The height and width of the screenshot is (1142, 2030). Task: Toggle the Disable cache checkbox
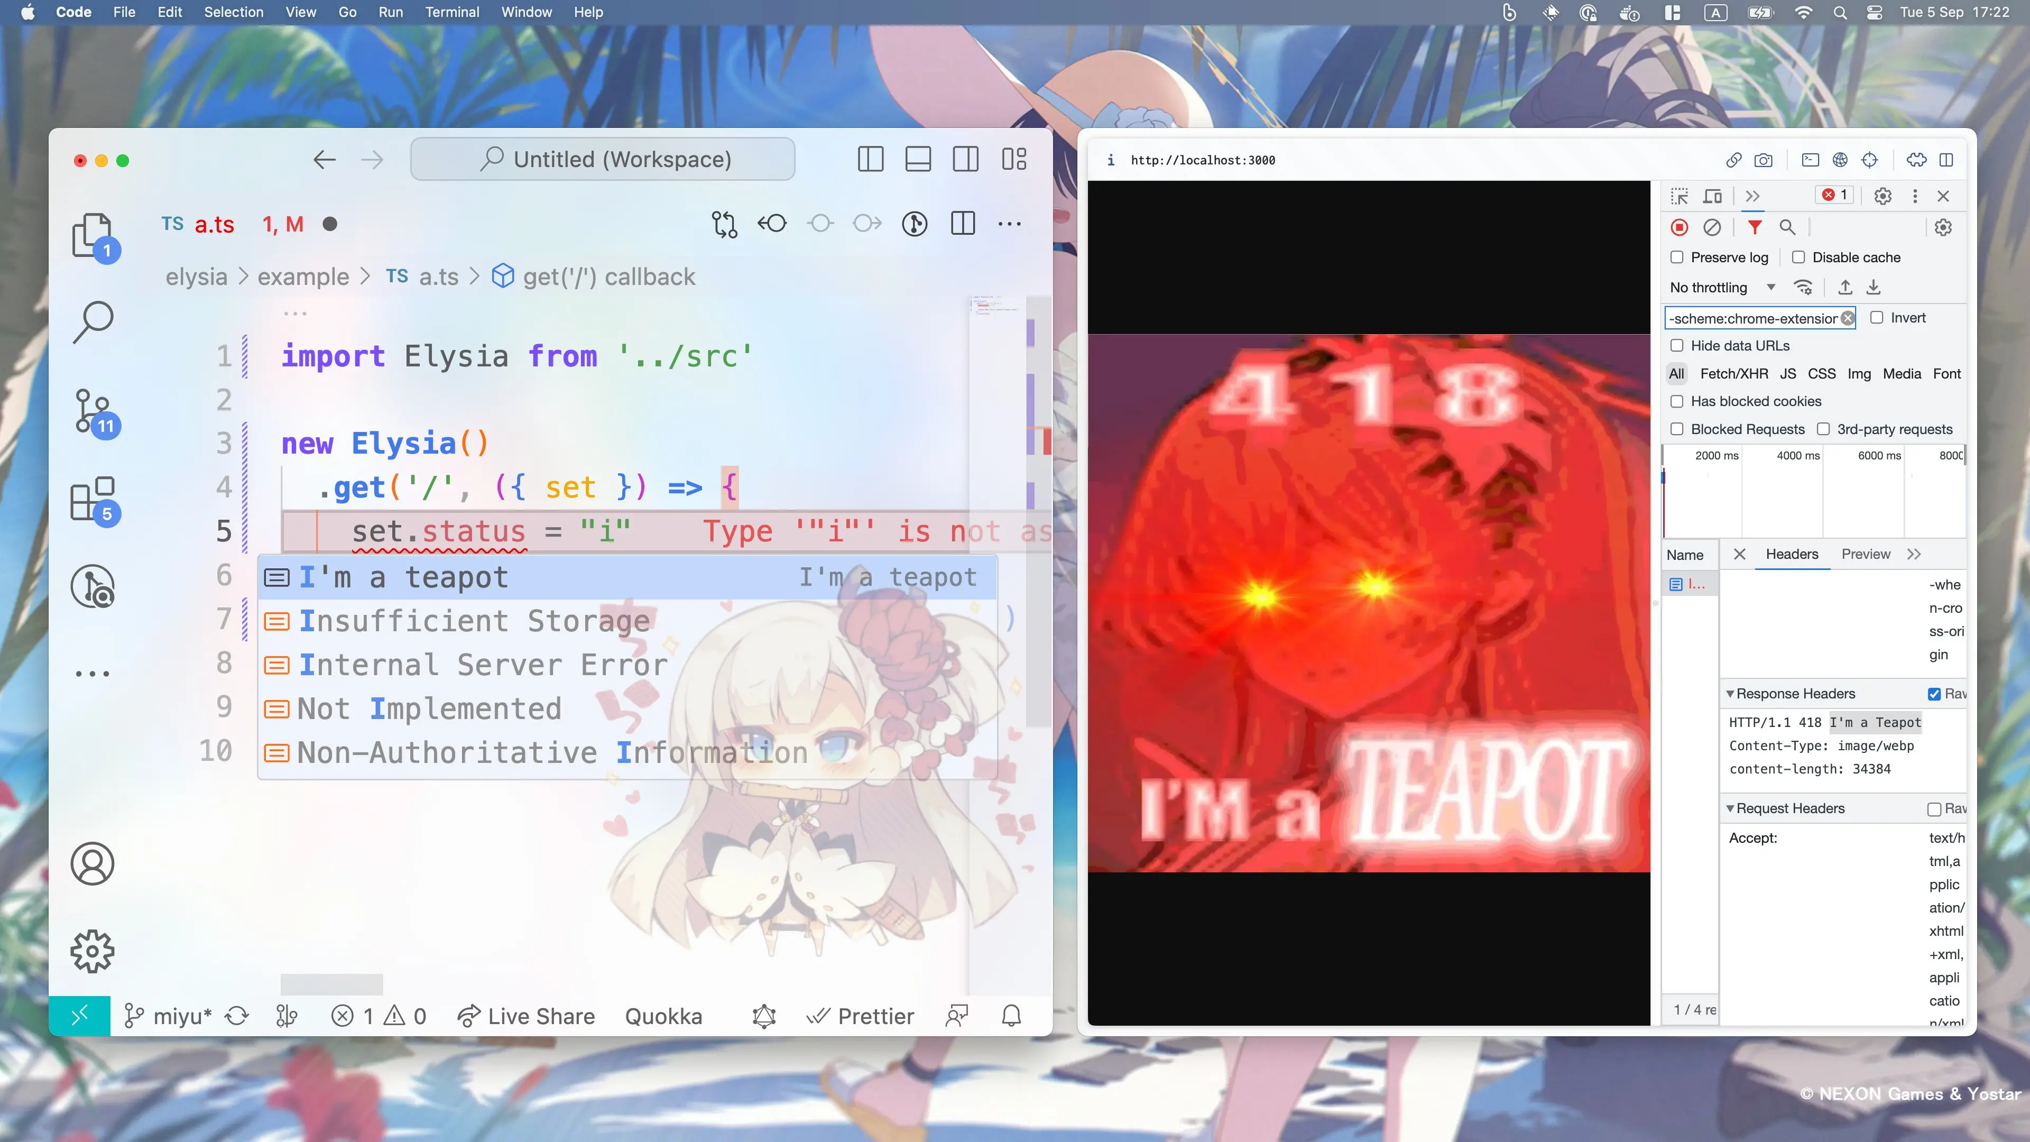click(1801, 256)
